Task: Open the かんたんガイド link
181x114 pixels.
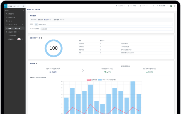Action: (121, 6)
